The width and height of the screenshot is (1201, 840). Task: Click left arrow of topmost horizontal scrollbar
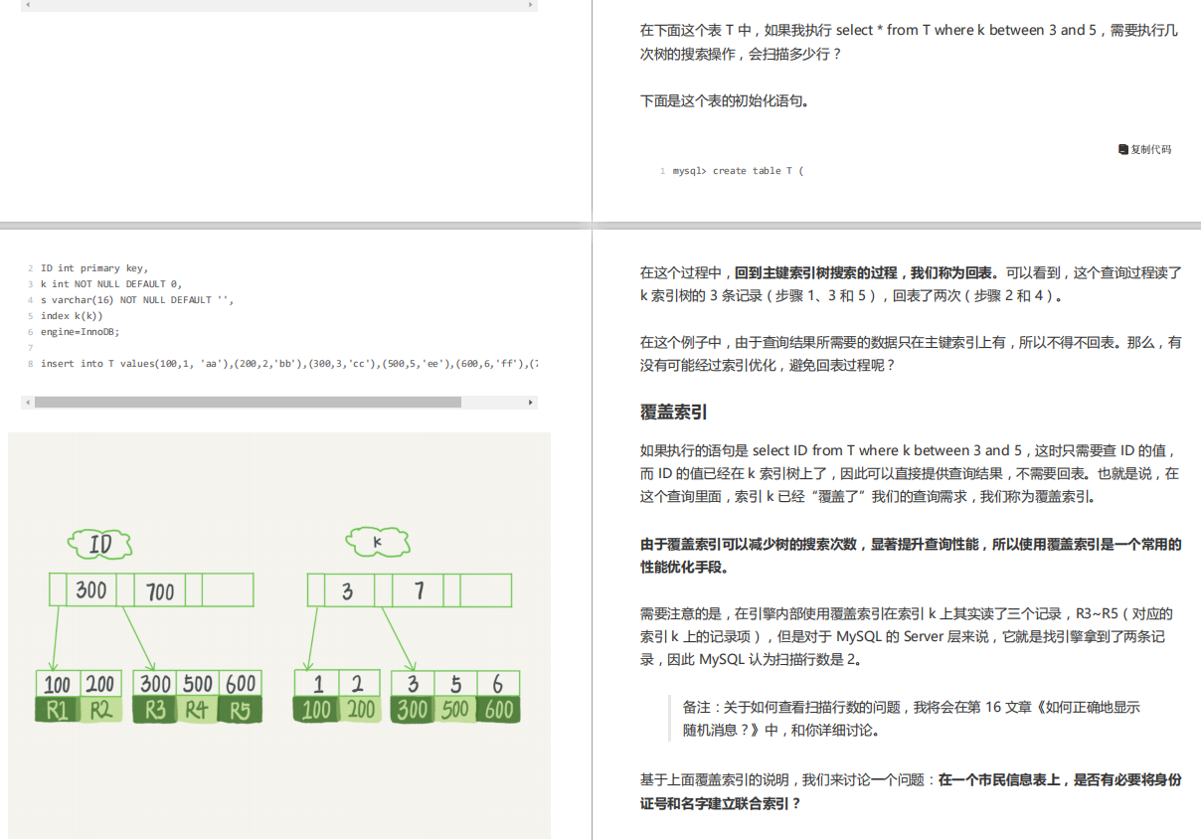[27, 5]
